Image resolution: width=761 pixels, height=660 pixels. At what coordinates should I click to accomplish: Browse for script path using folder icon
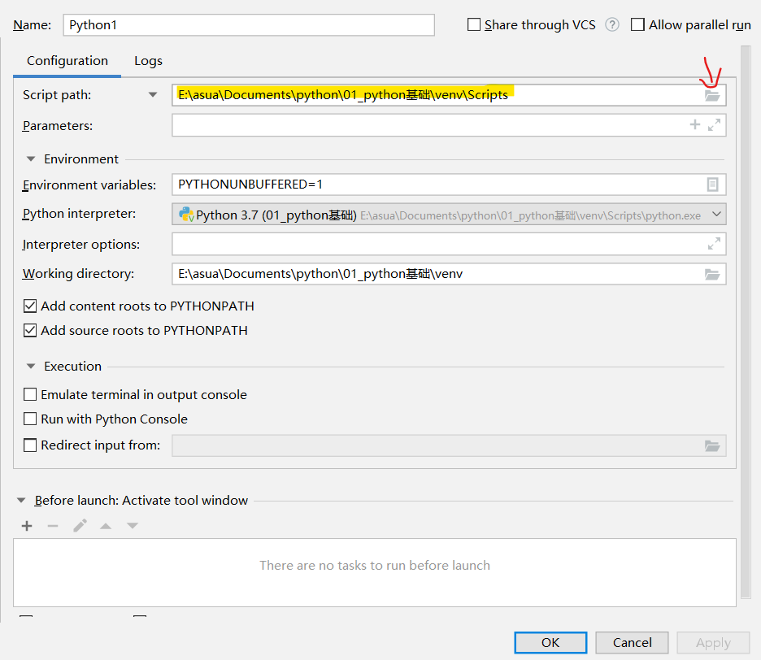(x=712, y=95)
